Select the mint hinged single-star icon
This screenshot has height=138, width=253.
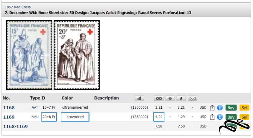pos(170,99)
